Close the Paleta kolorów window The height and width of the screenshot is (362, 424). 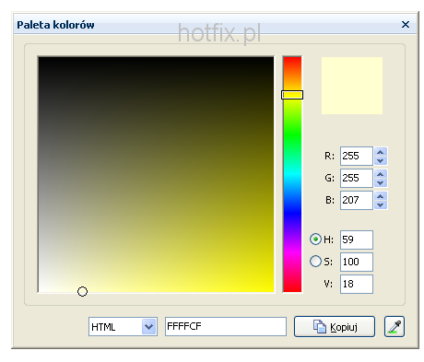pos(406,25)
